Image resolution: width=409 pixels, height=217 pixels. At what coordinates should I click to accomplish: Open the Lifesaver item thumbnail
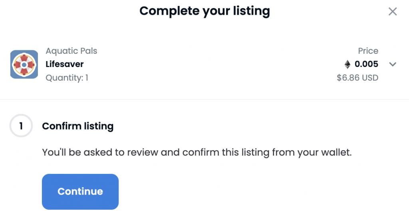24,64
